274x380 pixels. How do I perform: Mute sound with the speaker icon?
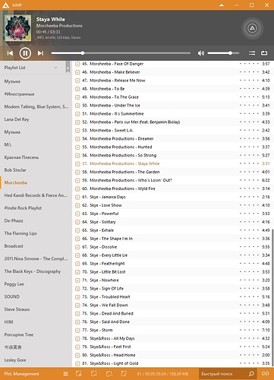coord(201,53)
